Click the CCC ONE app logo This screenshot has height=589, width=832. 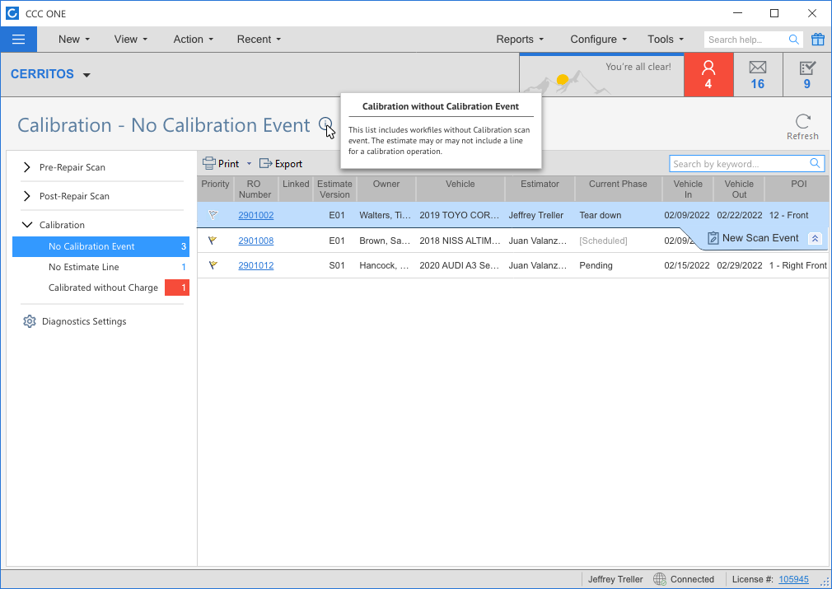pos(12,13)
